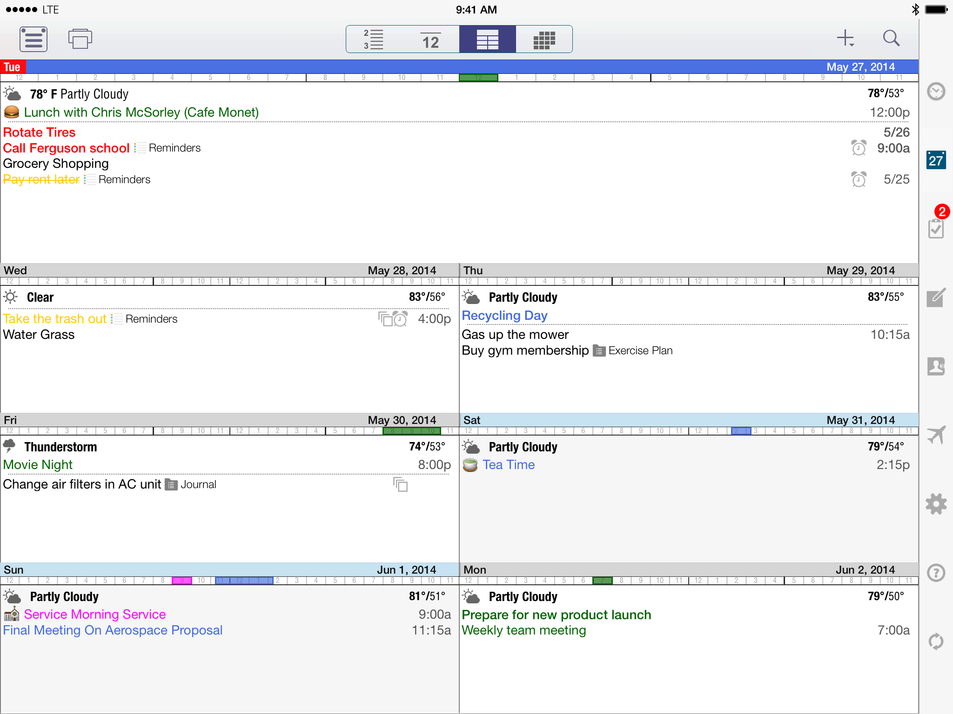Open search with the magnifying glass icon
Image resolution: width=953 pixels, height=714 pixels.
[891, 39]
